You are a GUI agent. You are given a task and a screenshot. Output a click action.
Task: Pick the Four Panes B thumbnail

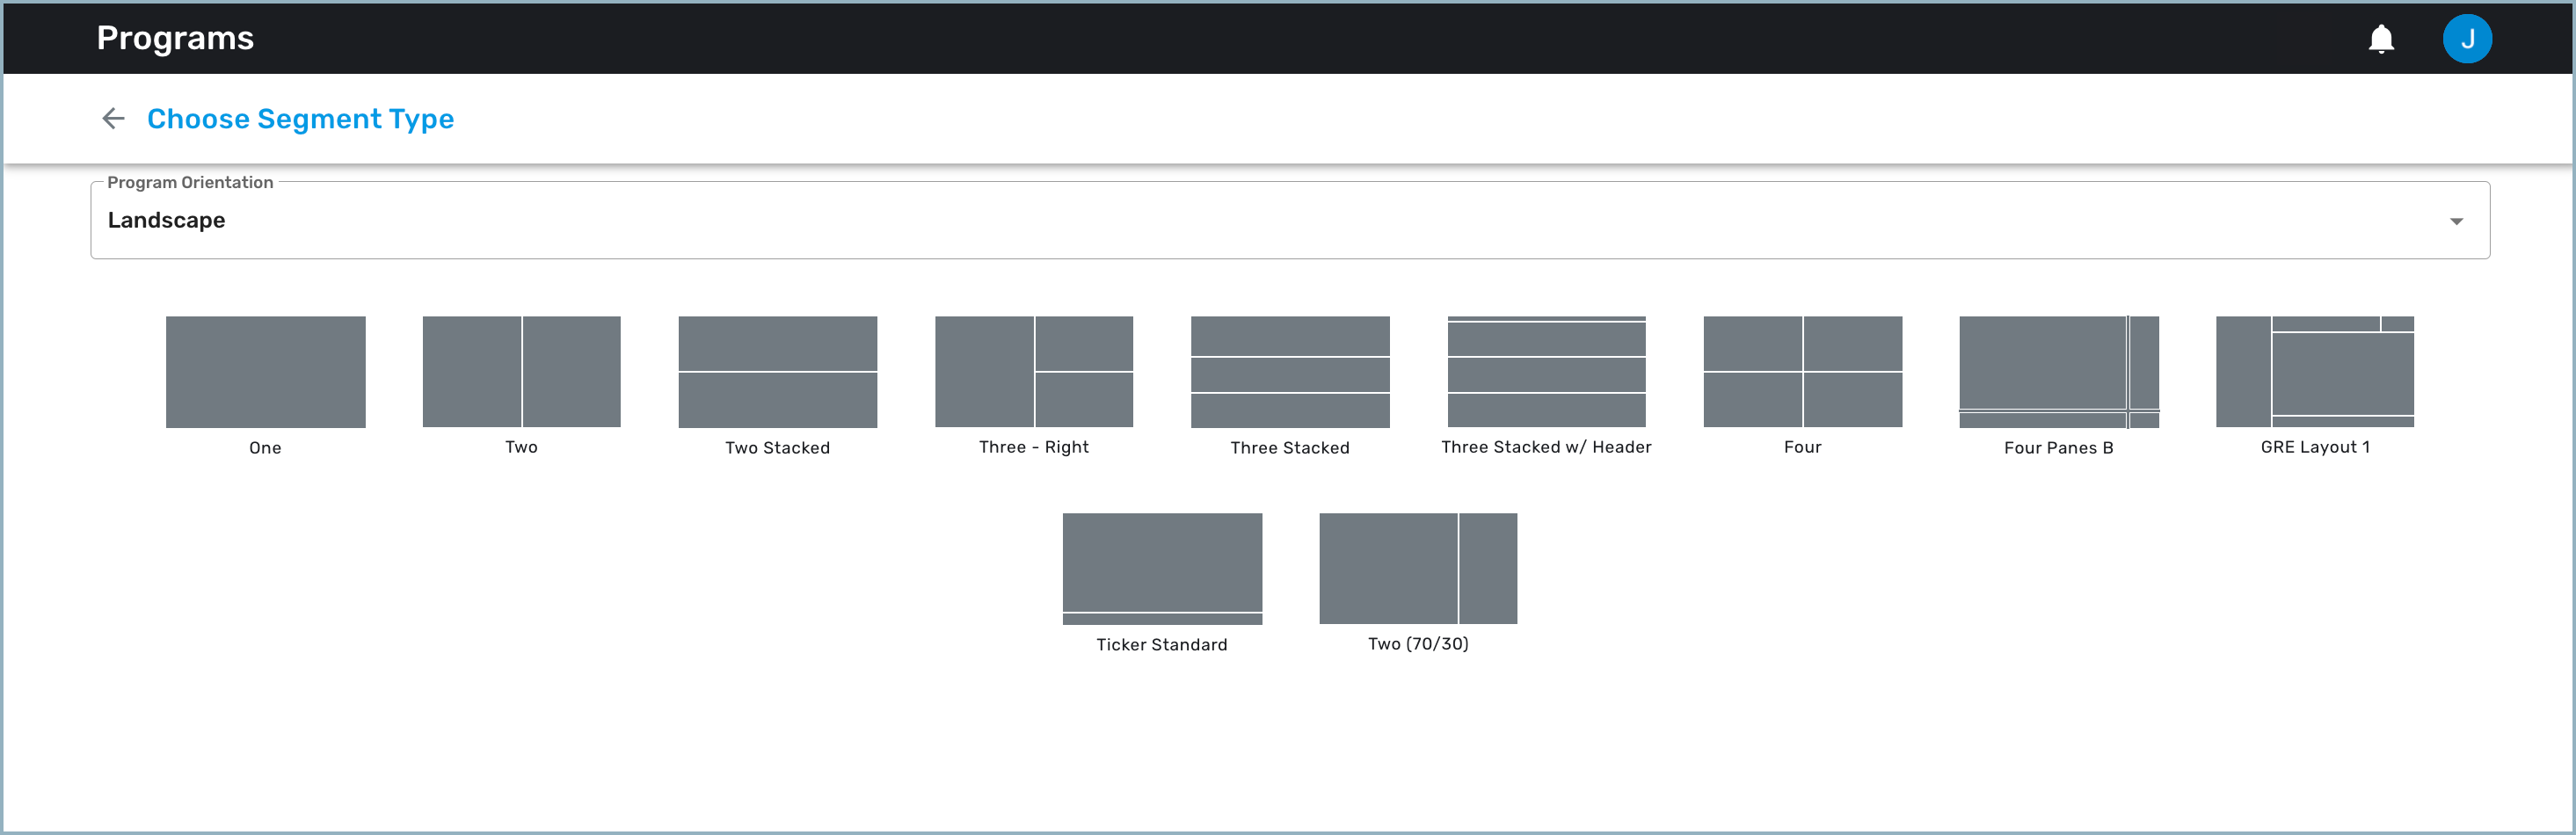(x=2059, y=372)
